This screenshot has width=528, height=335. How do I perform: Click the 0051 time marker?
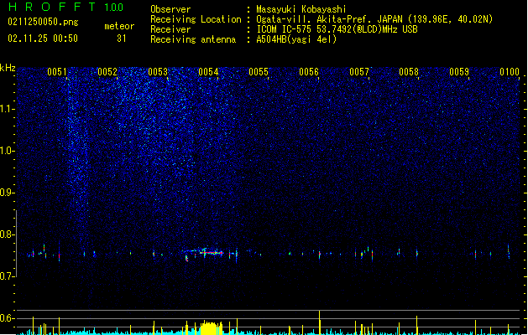tap(57, 72)
